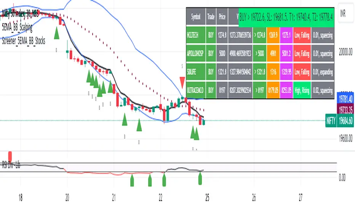
Task: Click the 19600.00 price axis label
Action: pyautogui.click(x=345, y=138)
